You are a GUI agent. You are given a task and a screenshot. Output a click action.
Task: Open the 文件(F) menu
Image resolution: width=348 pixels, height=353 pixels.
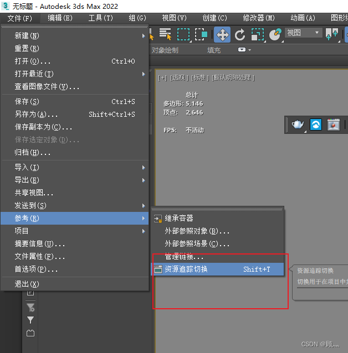[20, 18]
